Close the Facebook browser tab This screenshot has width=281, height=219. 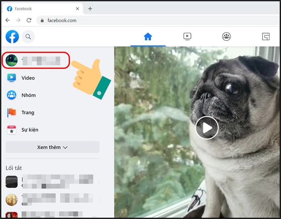(77, 8)
